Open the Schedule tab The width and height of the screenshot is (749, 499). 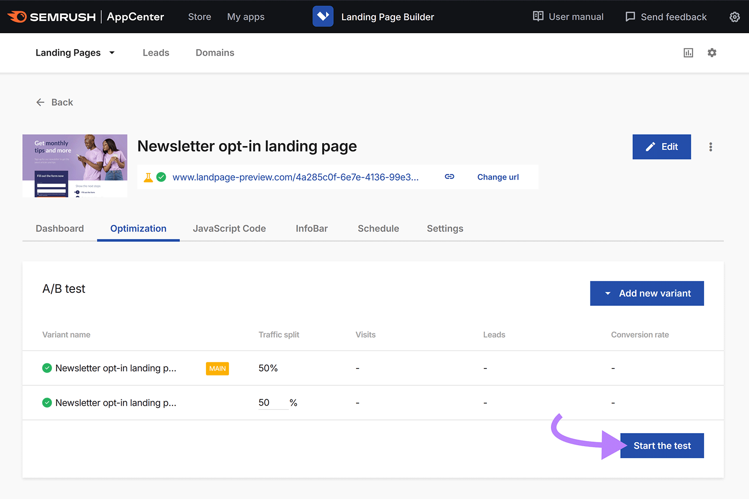378,228
